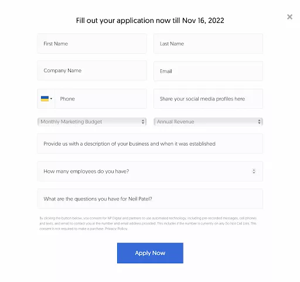Submit the form with Apply Now button

tap(150, 253)
